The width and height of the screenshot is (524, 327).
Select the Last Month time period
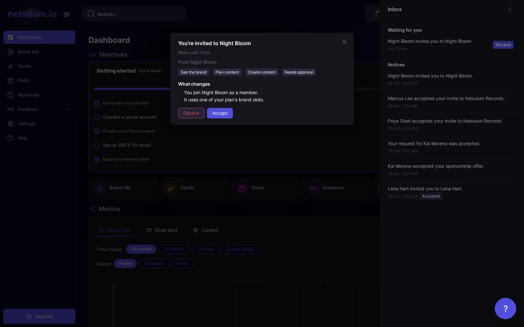[x=174, y=249]
